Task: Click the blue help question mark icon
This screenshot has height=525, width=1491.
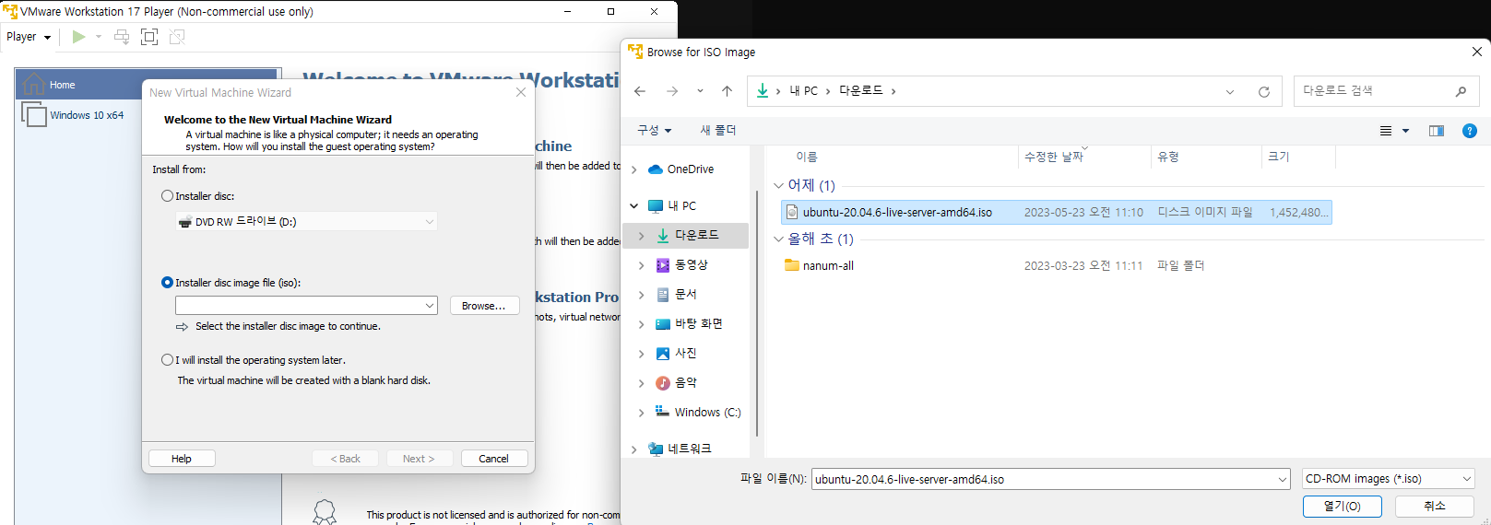Action: click(1470, 131)
